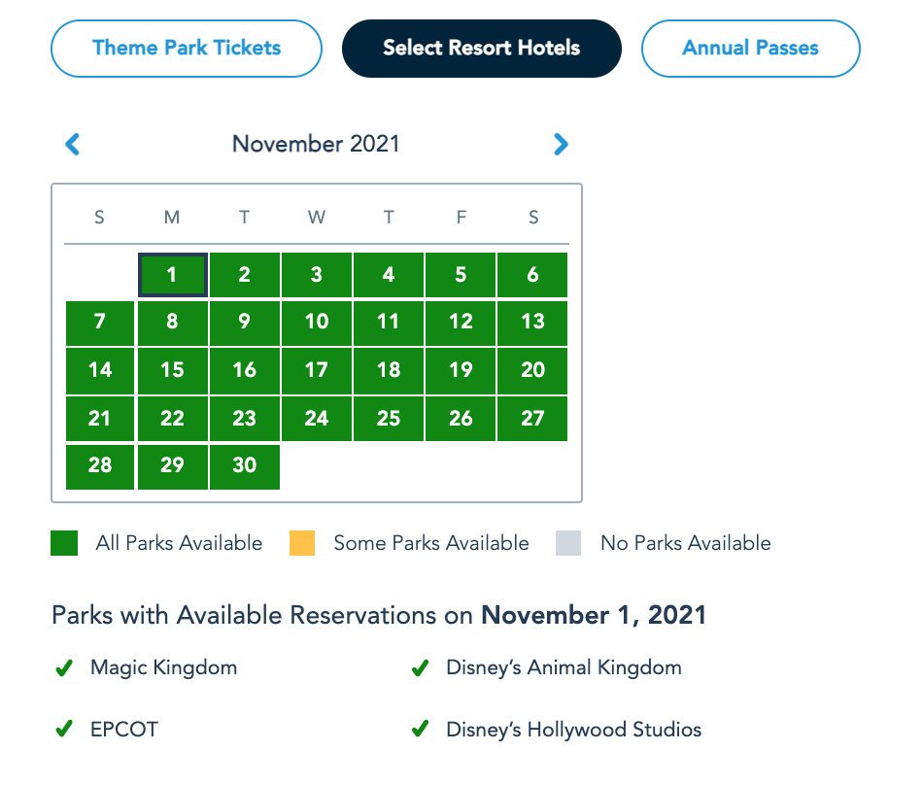This screenshot has width=923, height=785.
Task: Click the green All Parks Available swatch
Action: [x=64, y=543]
